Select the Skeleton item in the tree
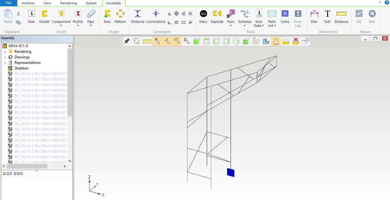Image resolution: width=390 pixels, height=200 pixels. click(x=21, y=68)
